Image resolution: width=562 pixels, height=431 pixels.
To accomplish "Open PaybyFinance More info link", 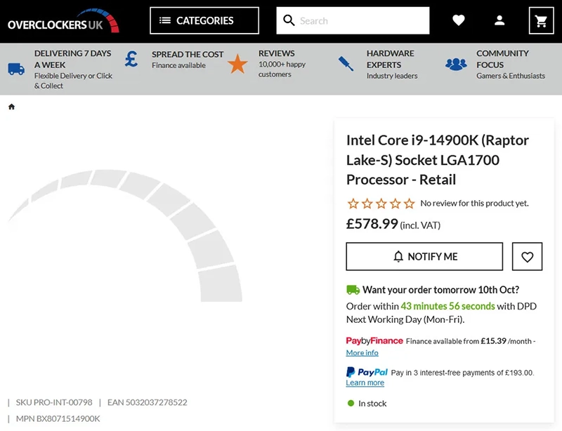I will tap(362, 353).
